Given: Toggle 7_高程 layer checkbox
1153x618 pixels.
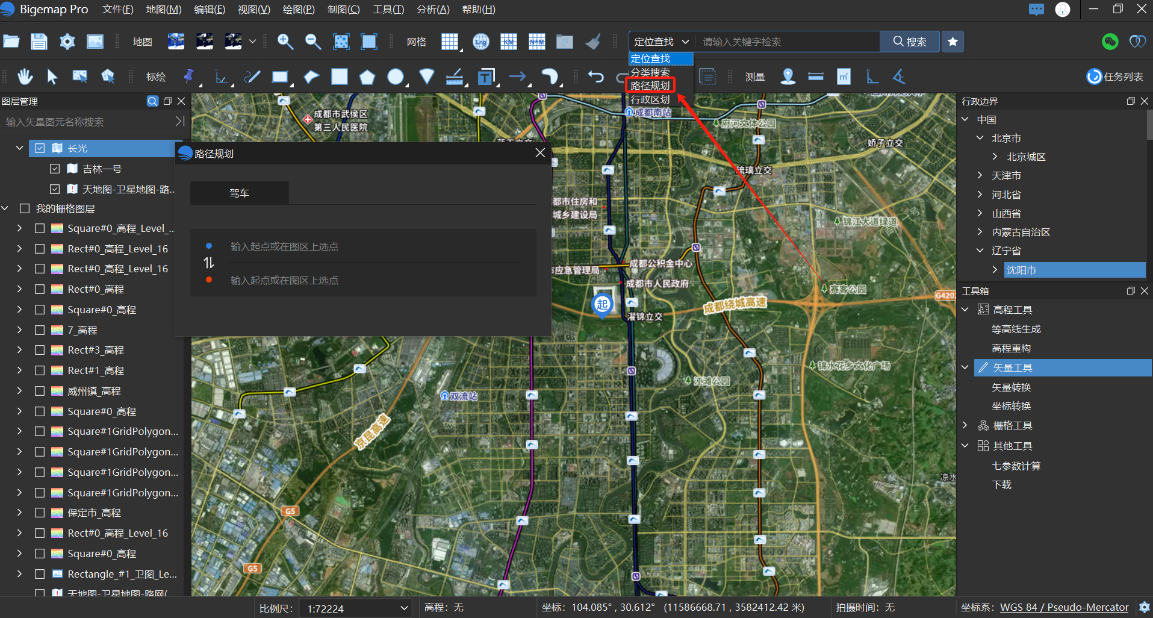Looking at the screenshot, I should [x=40, y=330].
